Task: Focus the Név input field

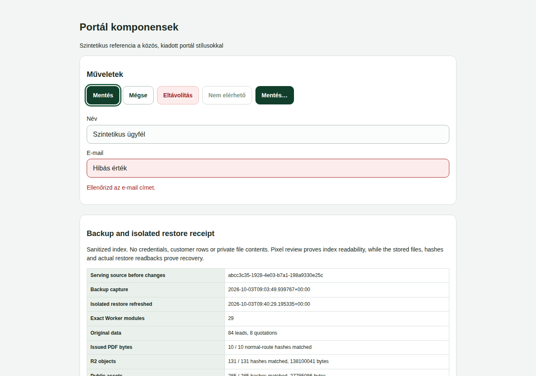Action: click(268, 134)
